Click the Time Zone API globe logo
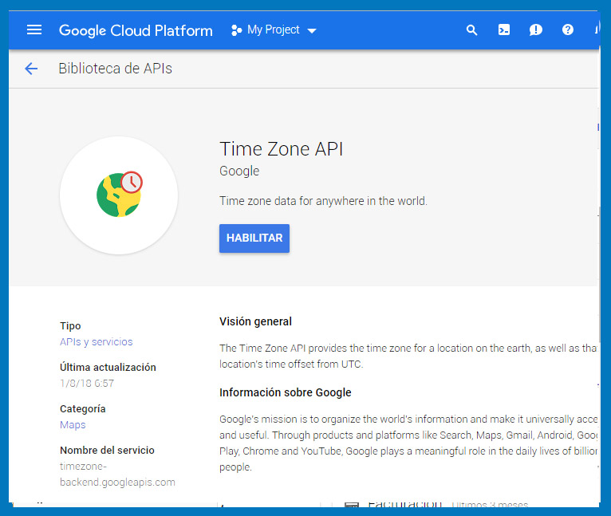 coord(119,195)
